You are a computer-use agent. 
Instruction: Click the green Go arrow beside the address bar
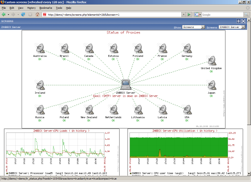[189, 15]
